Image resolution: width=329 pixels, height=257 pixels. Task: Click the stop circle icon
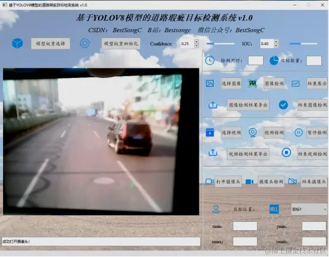point(286,152)
